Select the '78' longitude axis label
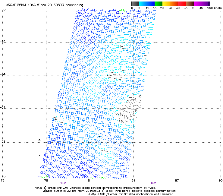 coord(46,181)
